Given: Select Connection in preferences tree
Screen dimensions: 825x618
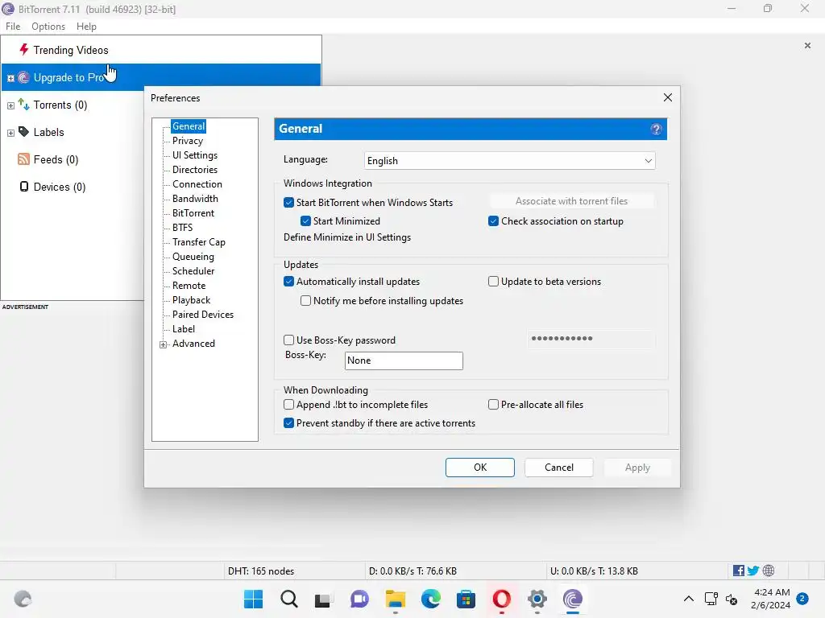Looking at the screenshot, I should click(197, 184).
